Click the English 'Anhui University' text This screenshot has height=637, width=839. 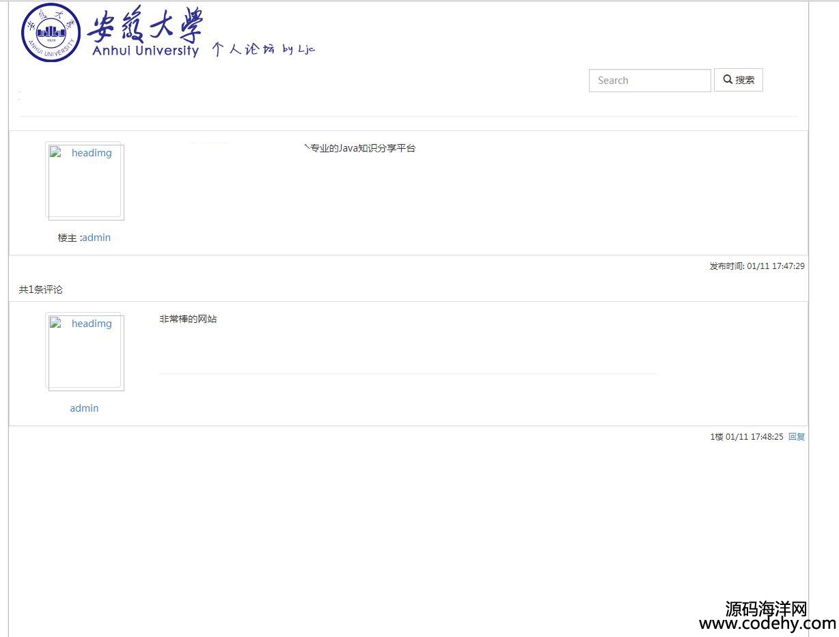coord(145,51)
